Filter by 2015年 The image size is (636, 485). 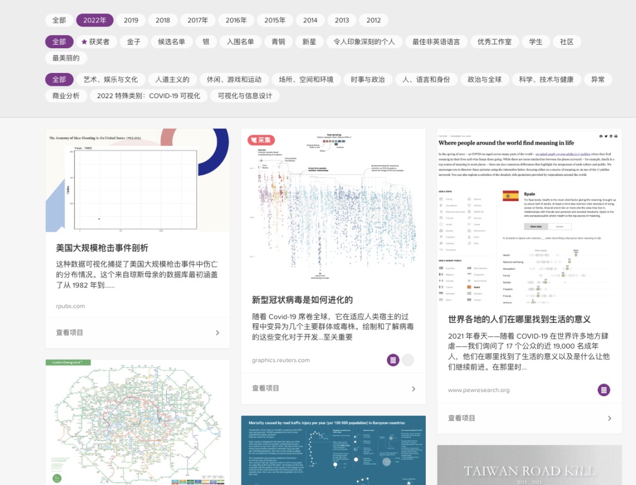(x=274, y=20)
